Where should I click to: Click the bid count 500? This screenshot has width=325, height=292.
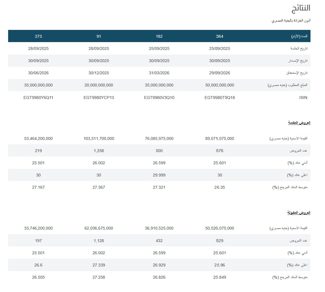(159, 151)
